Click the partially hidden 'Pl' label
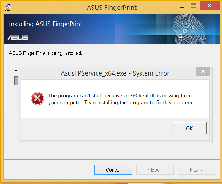Image resolution: width=222 pixels, height=184 pixels. click(16, 72)
